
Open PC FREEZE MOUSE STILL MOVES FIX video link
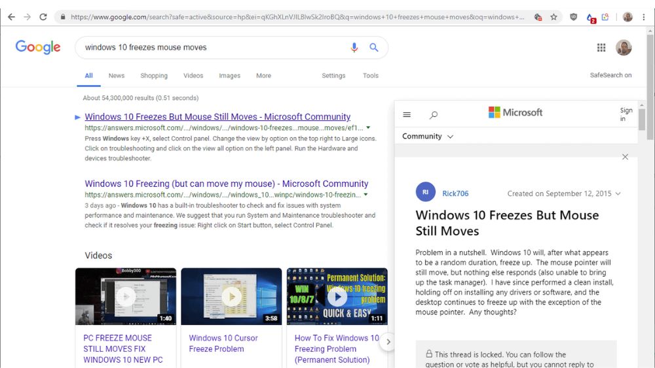coord(123,349)
